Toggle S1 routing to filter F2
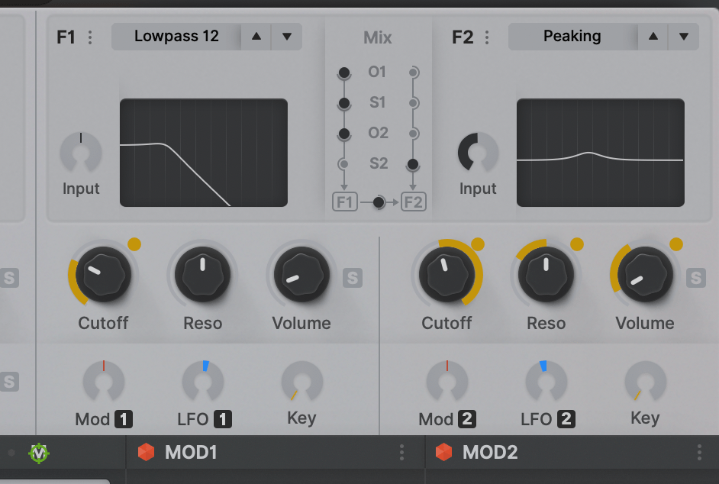This screenshot has height=484, width=719. pyautogui.click(x=413, y=103)
